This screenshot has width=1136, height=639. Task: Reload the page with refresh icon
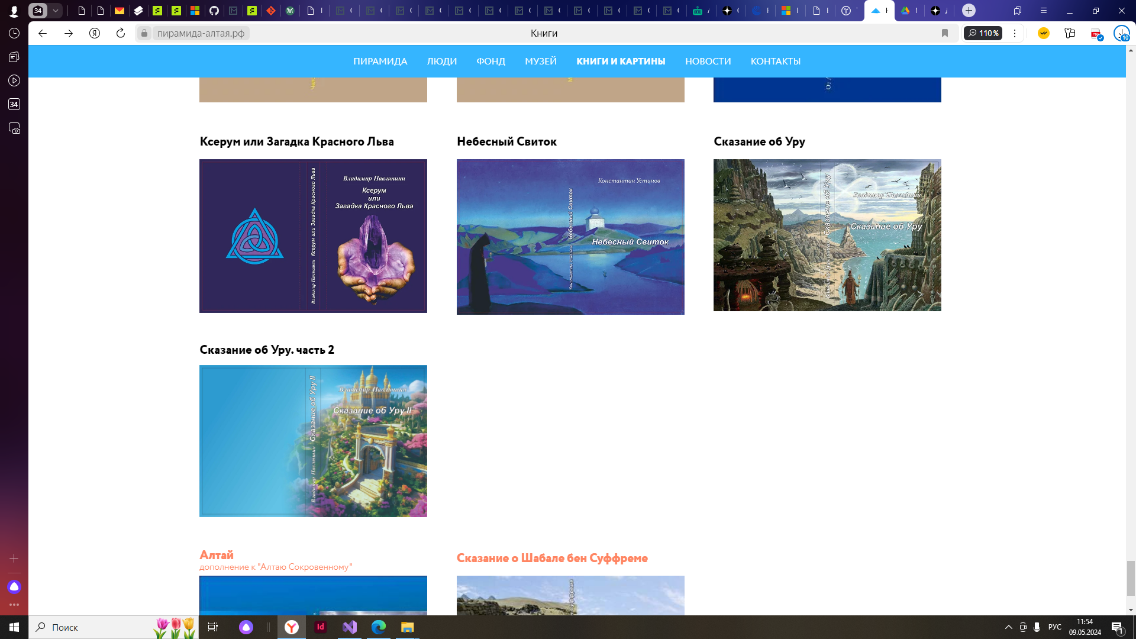121,33
